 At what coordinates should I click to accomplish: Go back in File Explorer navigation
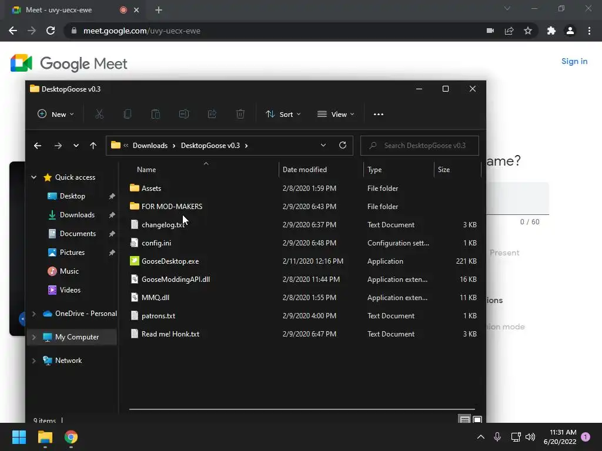[x=38, y=146]
